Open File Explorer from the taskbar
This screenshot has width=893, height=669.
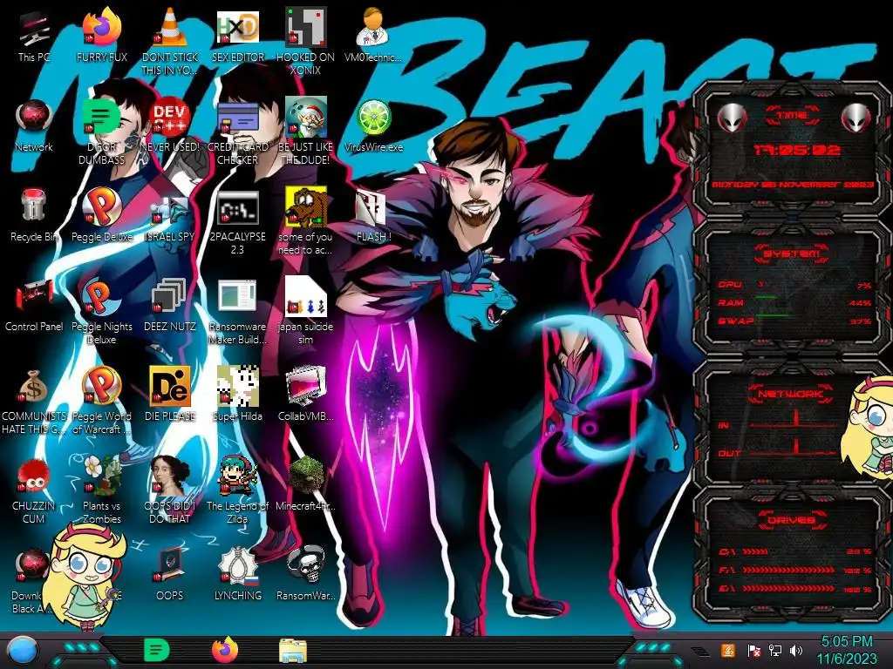[293, 651]
